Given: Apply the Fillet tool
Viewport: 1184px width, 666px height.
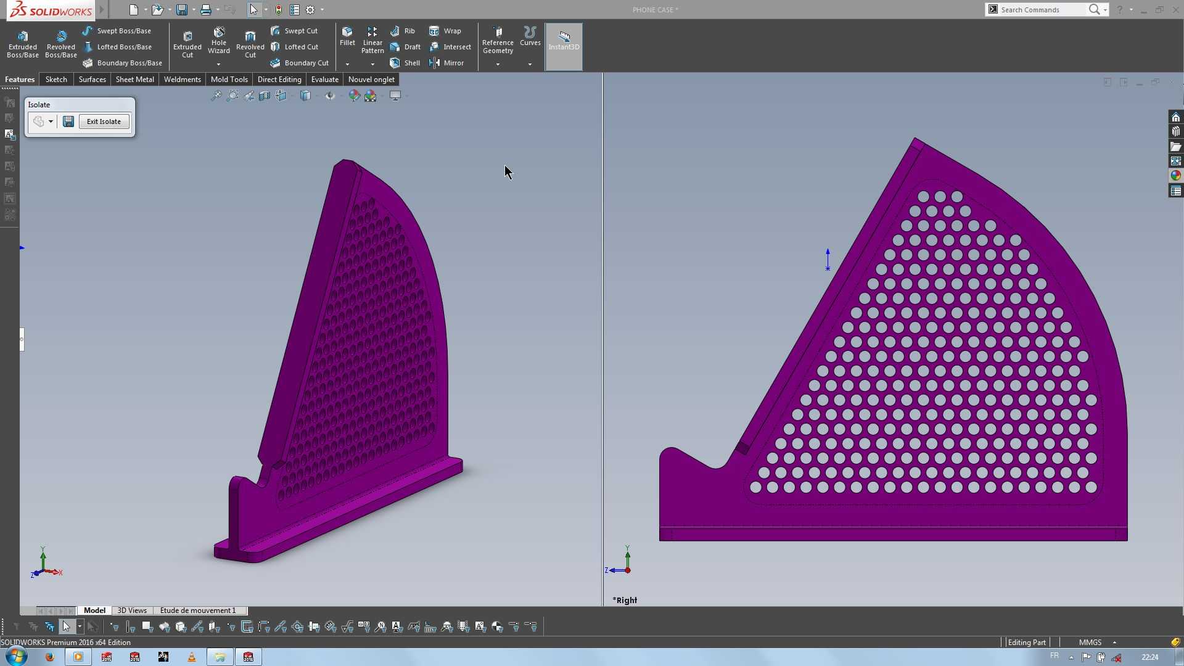Looking at the screenshot, I should (347, 37).
